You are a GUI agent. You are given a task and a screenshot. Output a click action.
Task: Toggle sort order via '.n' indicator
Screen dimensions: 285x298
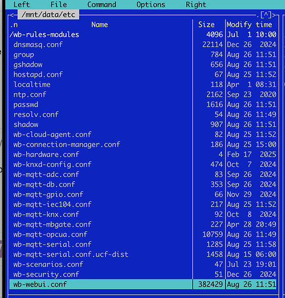point(14,25)
